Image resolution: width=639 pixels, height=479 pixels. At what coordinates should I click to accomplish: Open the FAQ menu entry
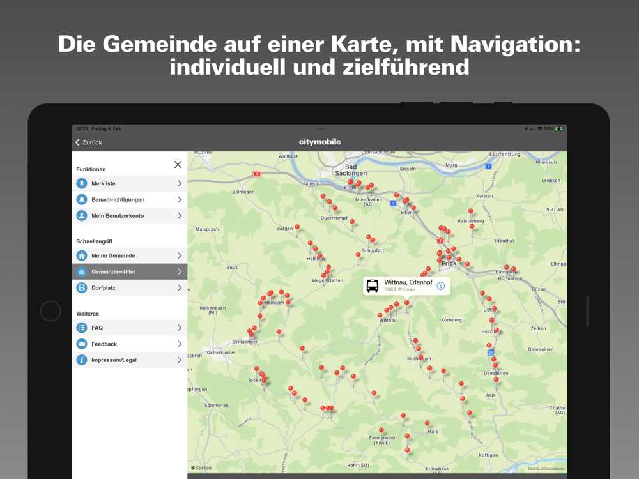[x=130, y=328]
